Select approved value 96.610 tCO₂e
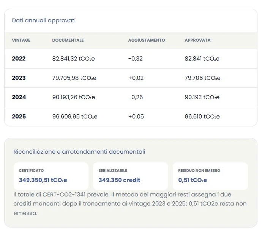This screenshot has width=262, height=229. [x=202, y=117]
